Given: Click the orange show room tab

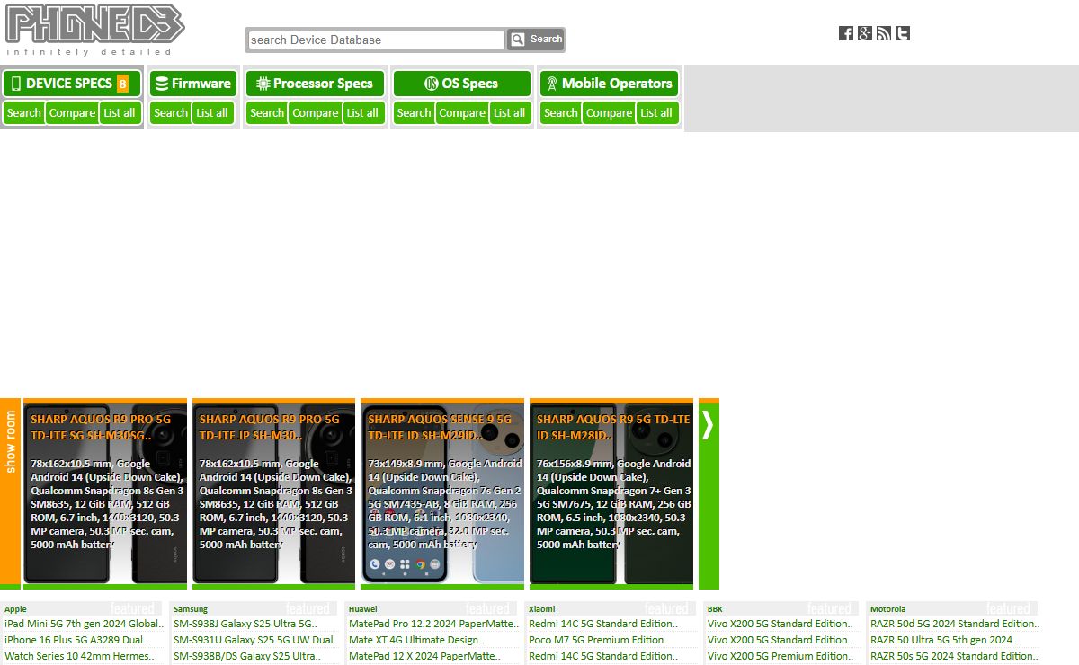Looking at the screenshot, I should point(10,493).
